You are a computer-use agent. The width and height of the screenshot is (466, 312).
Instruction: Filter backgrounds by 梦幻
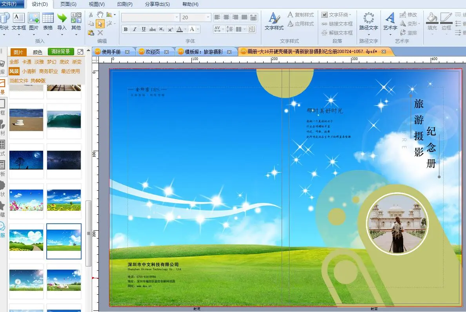point(52,62)
